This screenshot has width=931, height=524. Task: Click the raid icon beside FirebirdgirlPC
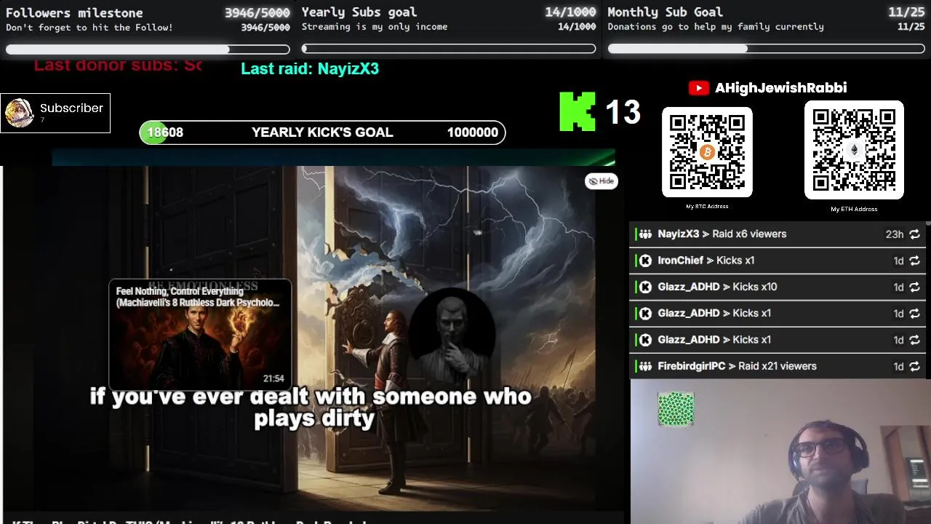coord(644,366)
